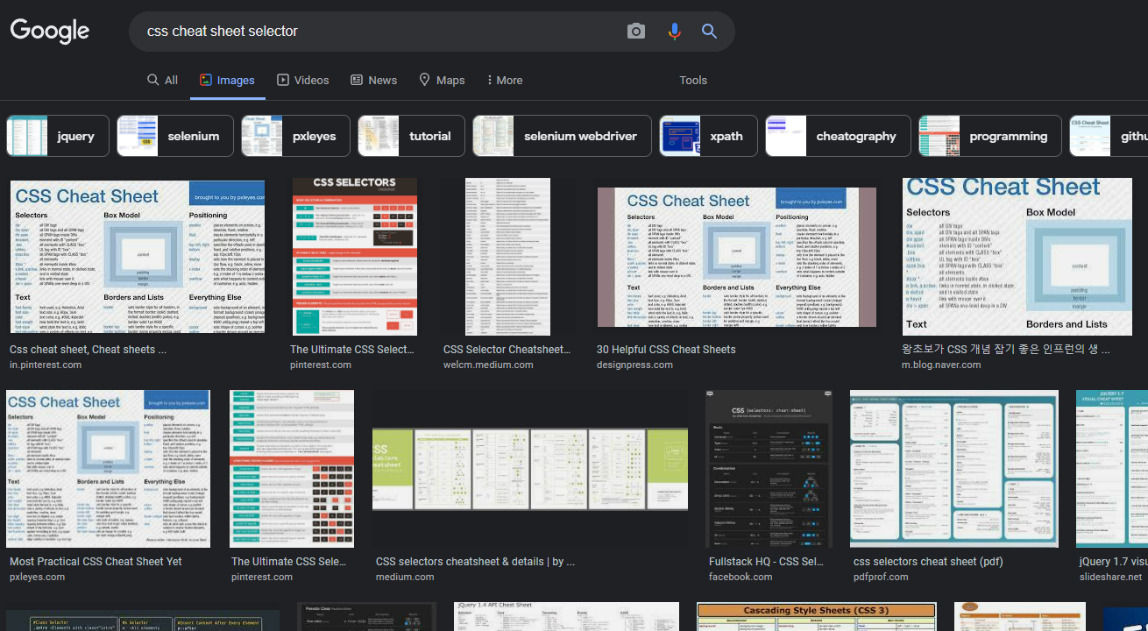
Task: Click the designpress.com source text
Action: 634,365
